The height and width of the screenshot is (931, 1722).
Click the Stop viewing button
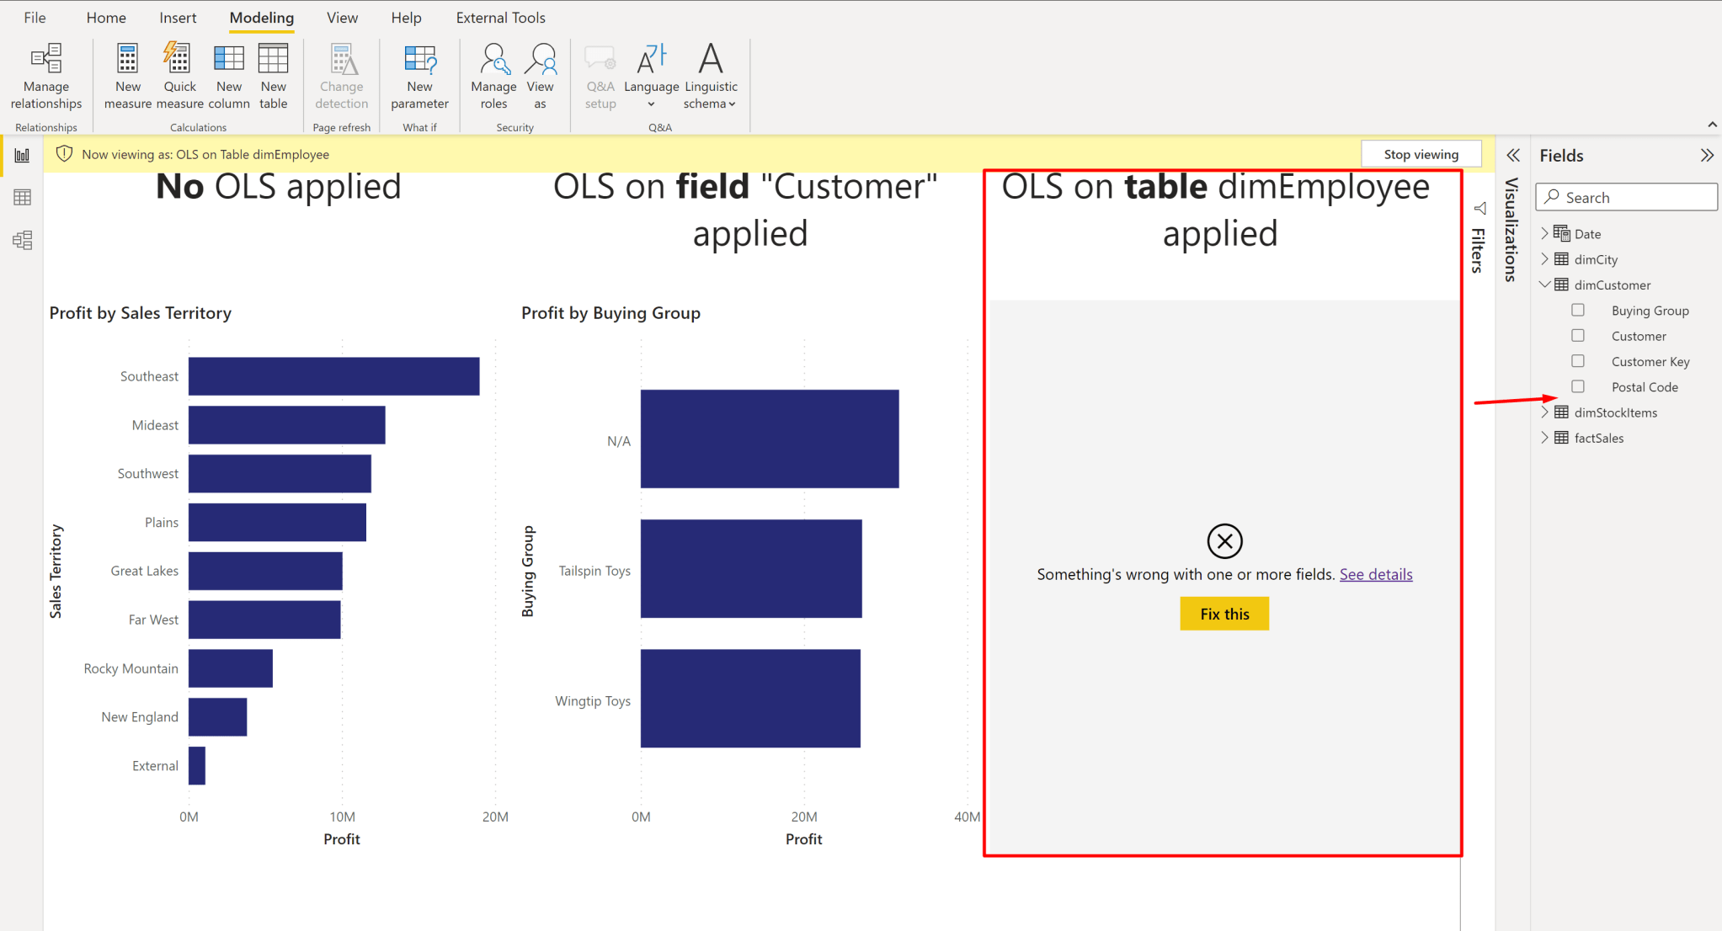pyautogui.click(x=1421, y=153)
